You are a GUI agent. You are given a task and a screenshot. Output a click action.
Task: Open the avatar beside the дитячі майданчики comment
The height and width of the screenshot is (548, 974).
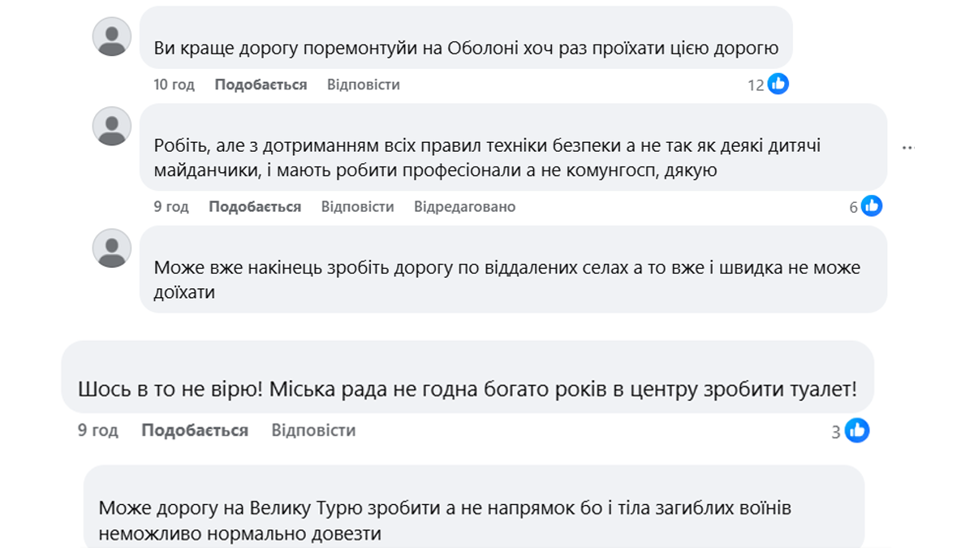tap(112, 126)
